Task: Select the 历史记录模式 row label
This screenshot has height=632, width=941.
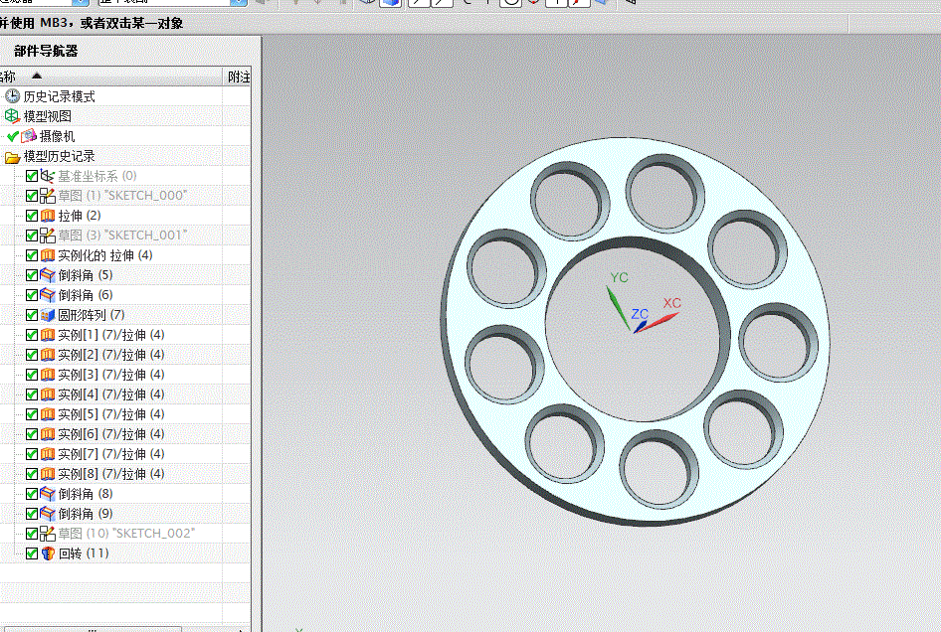Action: pyautogui.click(x=59, y=96)
